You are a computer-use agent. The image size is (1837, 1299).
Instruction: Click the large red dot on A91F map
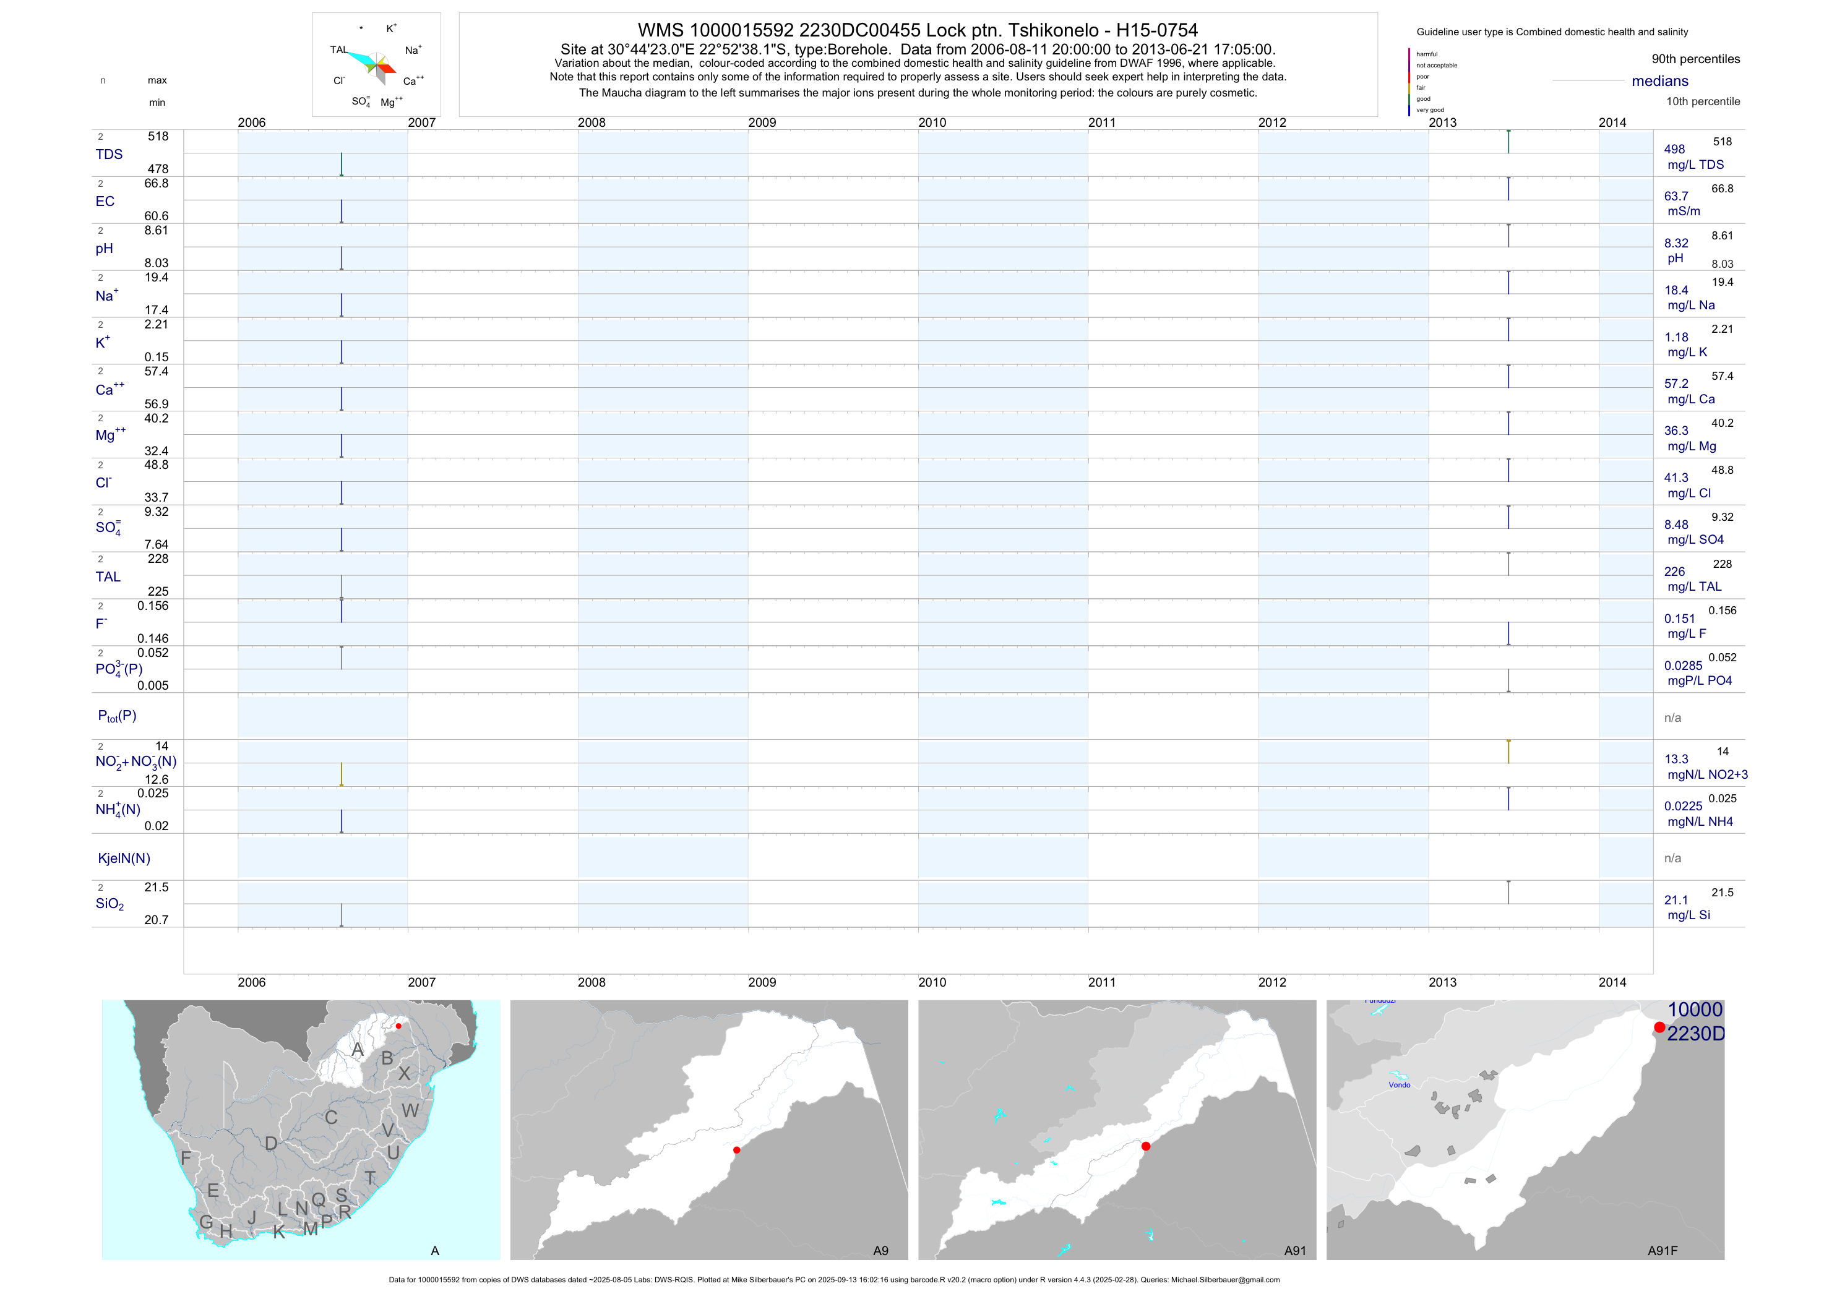pos(1659,1027)
